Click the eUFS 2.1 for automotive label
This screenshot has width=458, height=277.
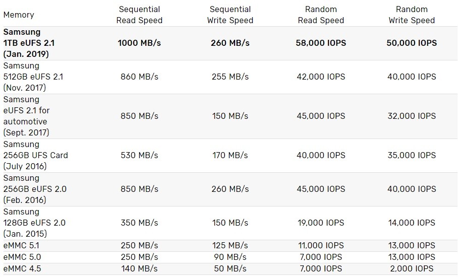[x=27, y=116]
